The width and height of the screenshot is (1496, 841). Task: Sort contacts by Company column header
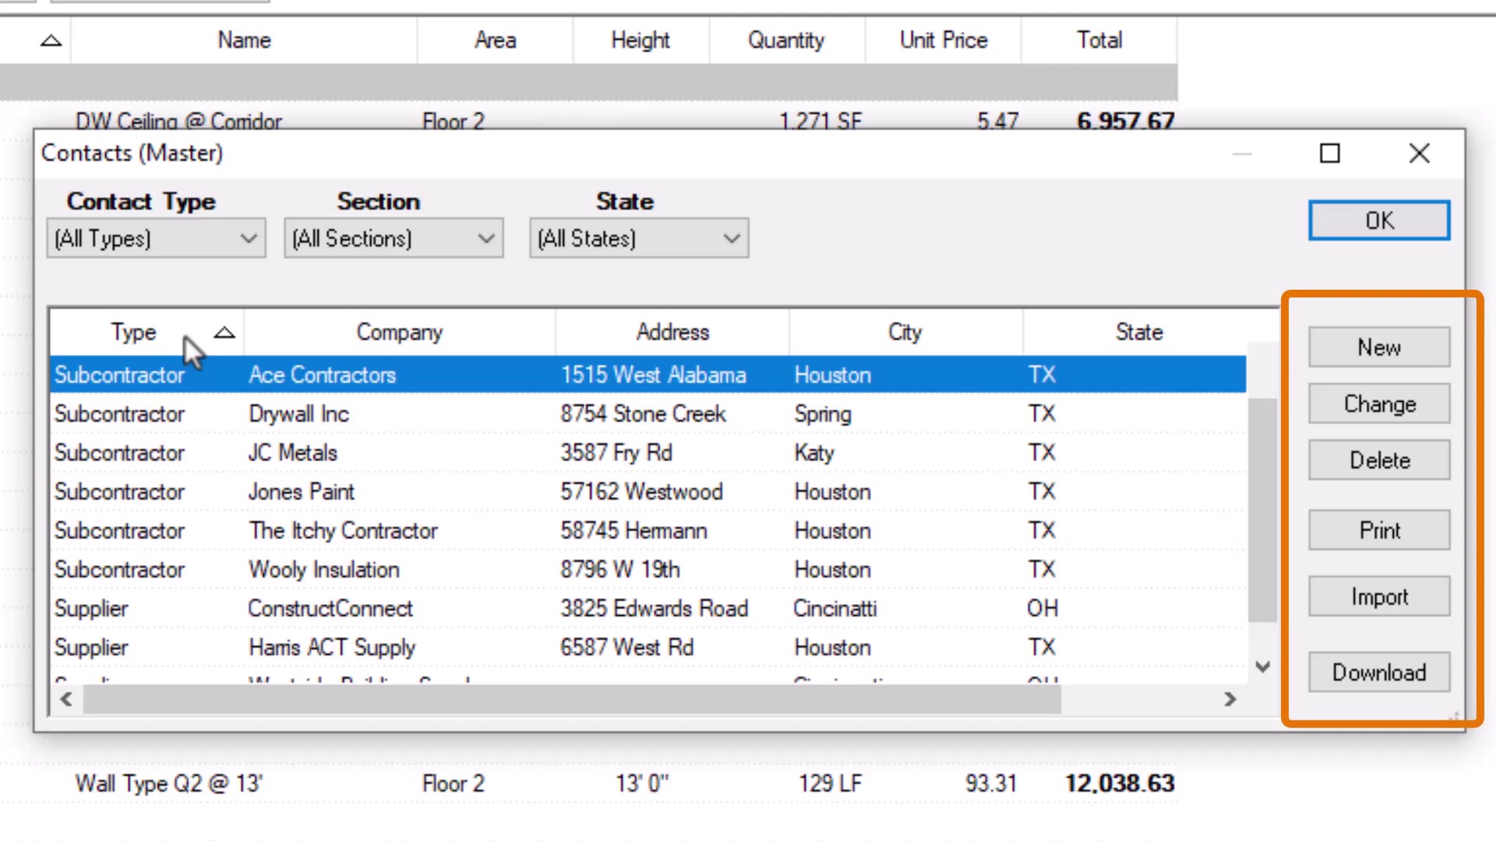[x=399, y=333]
